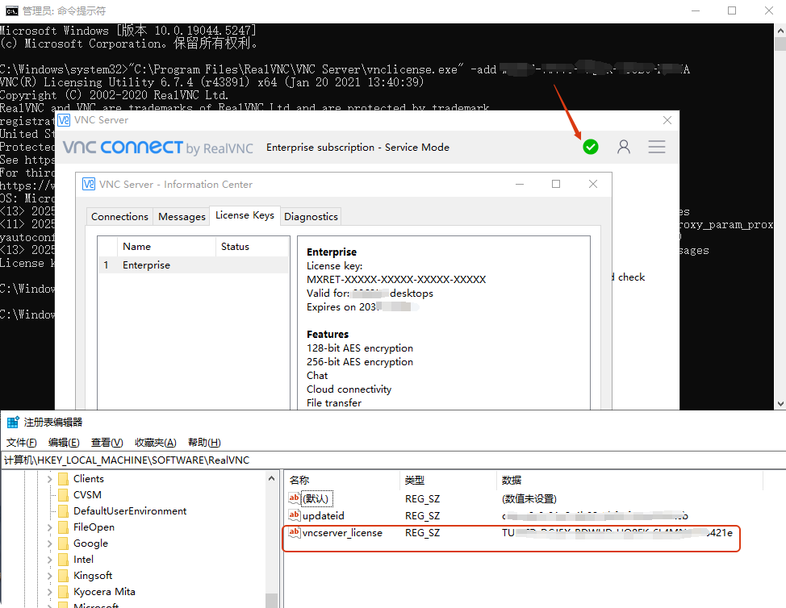Expand the Kingsoft registry key
This screenshot has width=786, height=608.
[49, 576]
